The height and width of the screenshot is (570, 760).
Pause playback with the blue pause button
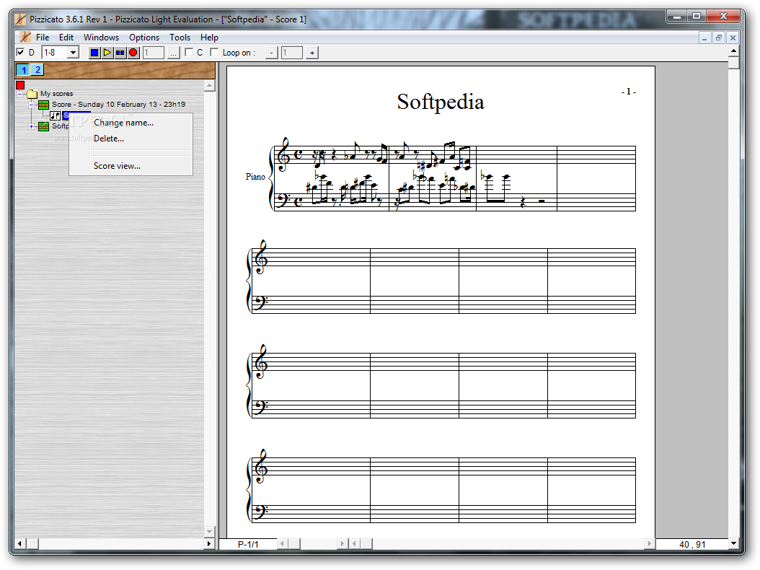[120, 53]
